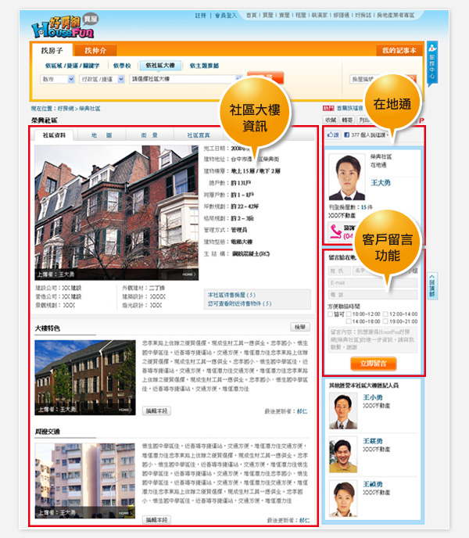
Task: Open the 街景 tab
Action: tap(149, 135)
